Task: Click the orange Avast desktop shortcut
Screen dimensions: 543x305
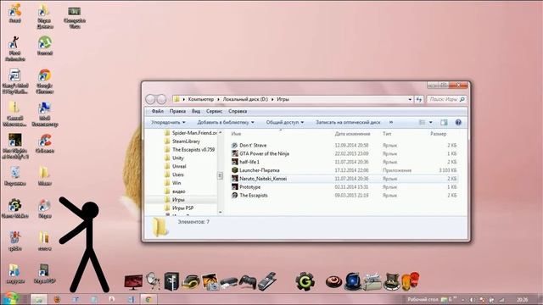Action: click(x=15, y=14)
